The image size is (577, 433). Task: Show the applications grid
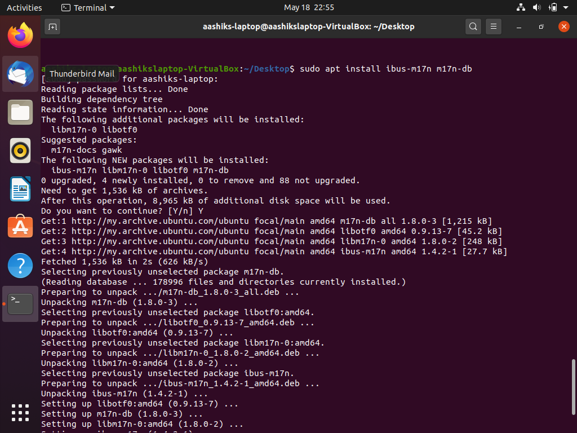point(20,412)
